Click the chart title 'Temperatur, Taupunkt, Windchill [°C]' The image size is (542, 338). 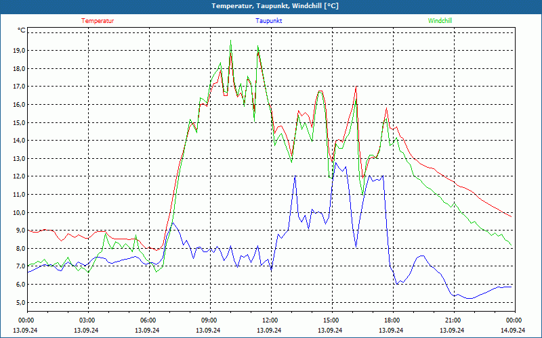click(x=275, y=6)
